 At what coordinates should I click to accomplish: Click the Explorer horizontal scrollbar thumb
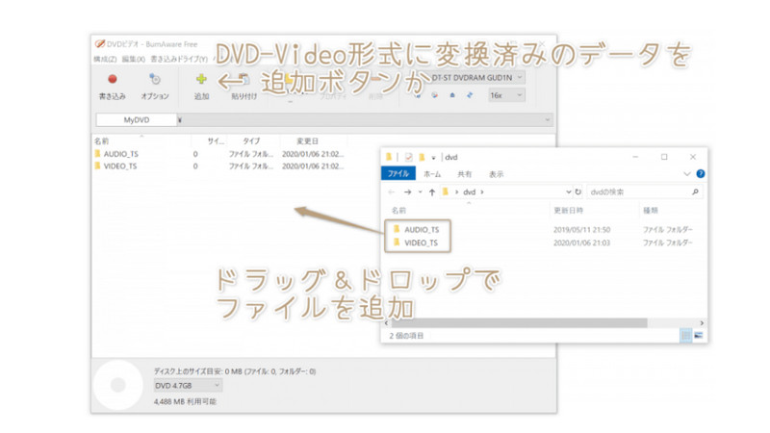pos(519,323)
